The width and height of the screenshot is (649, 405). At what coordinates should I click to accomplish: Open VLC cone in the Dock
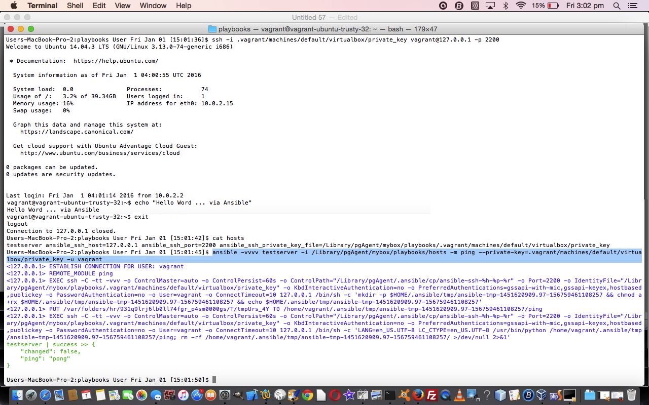click(459, 395)
